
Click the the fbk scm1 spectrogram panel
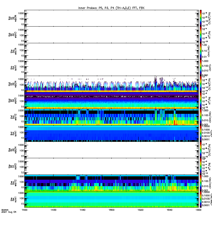point(111,199)
